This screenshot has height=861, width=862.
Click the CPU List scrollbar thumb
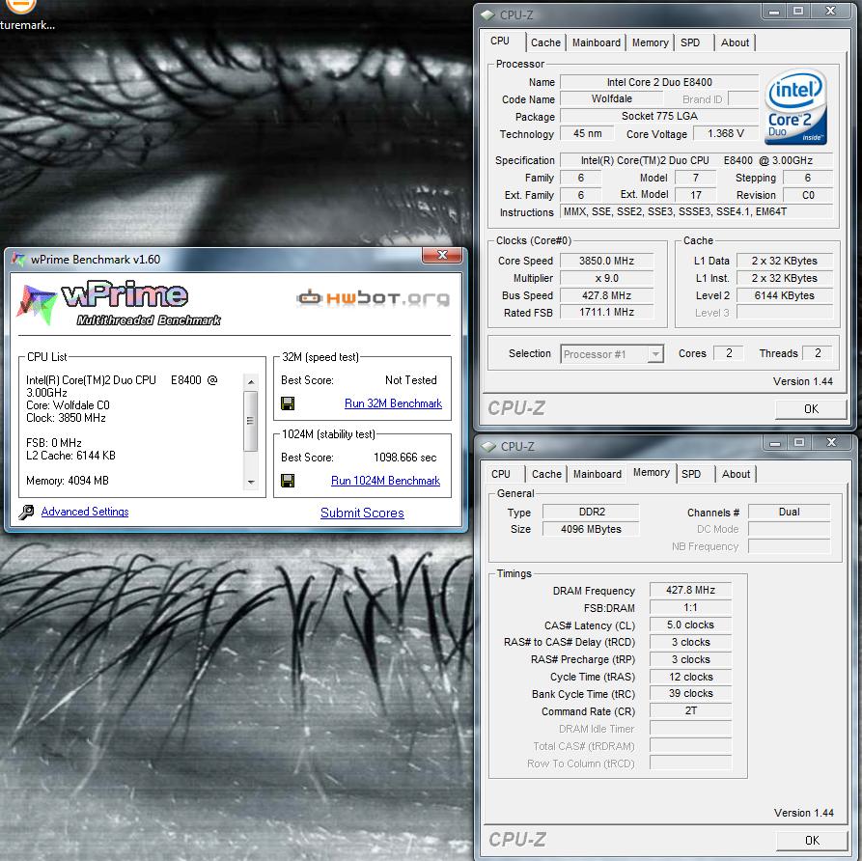tap(251, 421)
